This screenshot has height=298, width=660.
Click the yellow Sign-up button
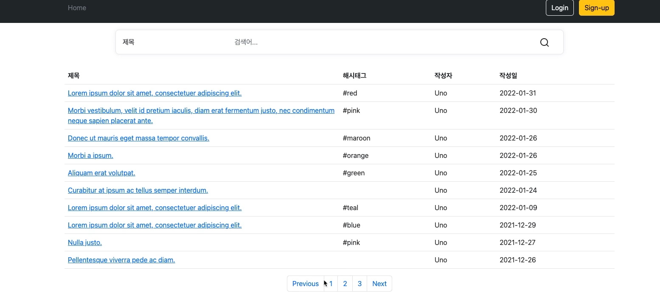597,8
